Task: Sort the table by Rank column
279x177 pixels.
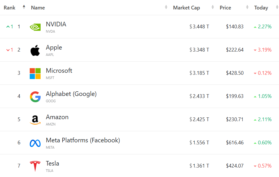Action: pos(24,7)
